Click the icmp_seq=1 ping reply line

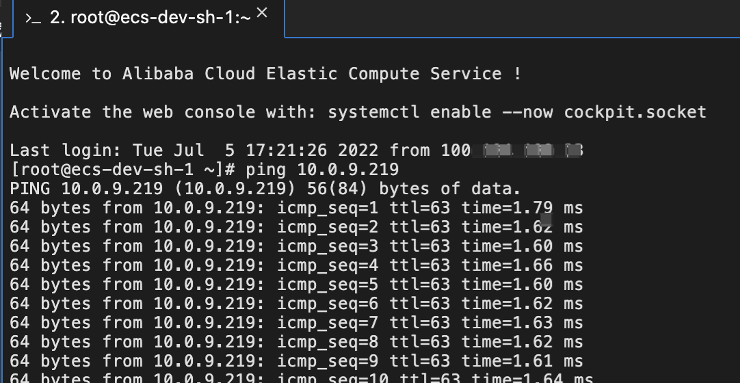[295, 208]
